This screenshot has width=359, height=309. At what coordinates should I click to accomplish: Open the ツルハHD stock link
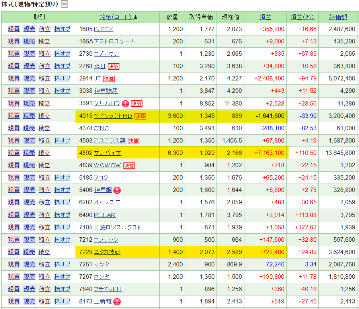[x=107, y=103]
